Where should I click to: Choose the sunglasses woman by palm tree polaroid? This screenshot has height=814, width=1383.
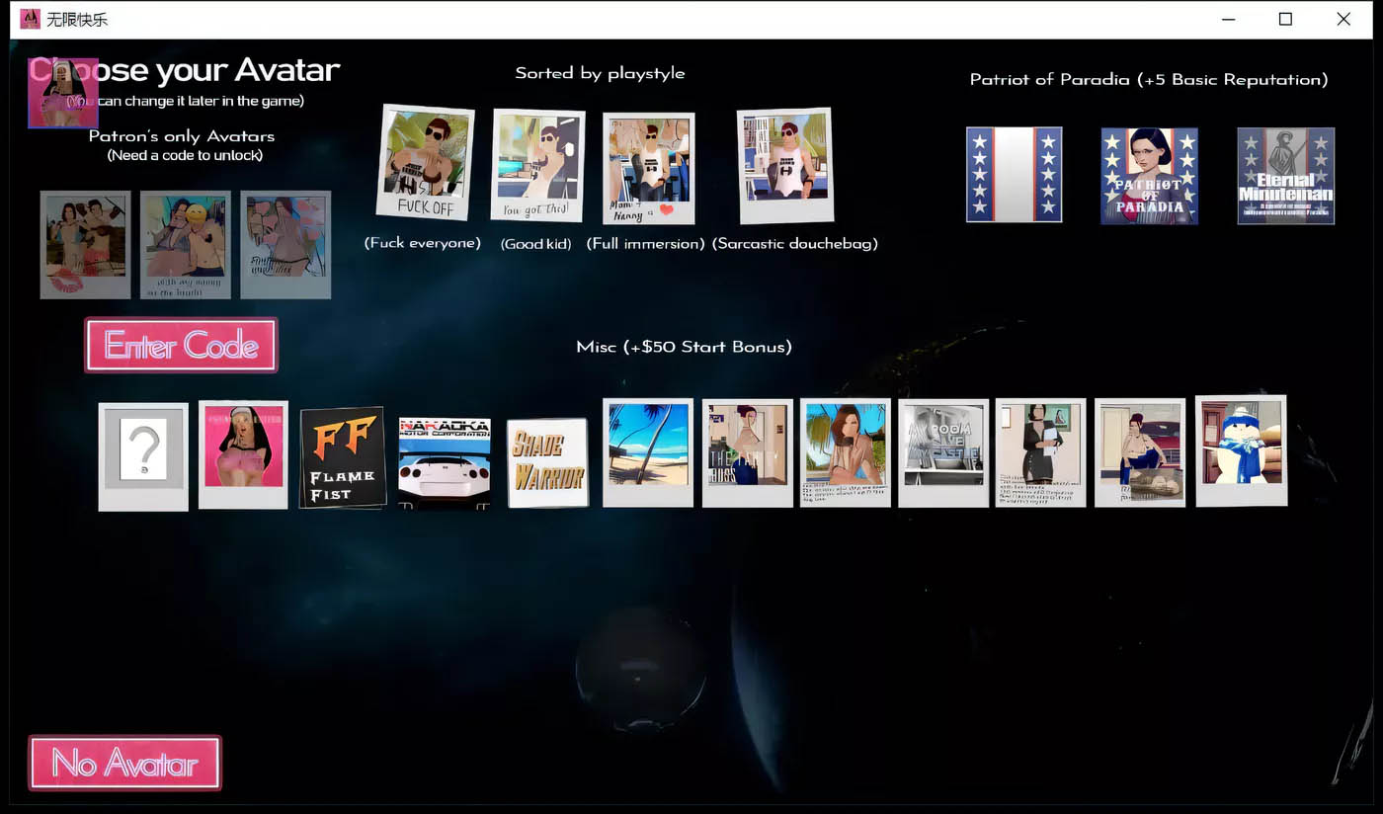coord(845,452)
